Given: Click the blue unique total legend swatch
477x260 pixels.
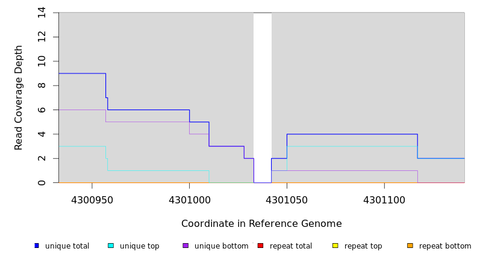Looking at the screenshot, I should pos(37,246).
